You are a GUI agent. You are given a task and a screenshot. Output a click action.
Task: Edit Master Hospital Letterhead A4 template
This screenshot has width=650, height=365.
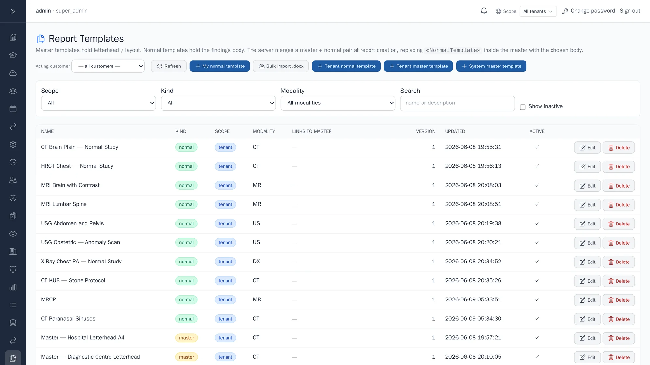pyautogui.click(x=587, y=338)
